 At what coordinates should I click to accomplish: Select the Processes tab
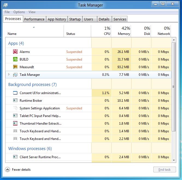[13, 19]
